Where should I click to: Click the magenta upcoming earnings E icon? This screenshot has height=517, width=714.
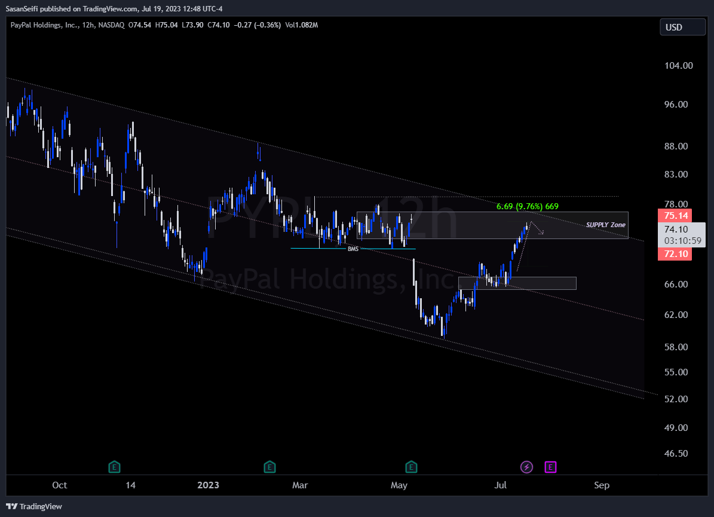pyautogui.click(x=550, y=467)
